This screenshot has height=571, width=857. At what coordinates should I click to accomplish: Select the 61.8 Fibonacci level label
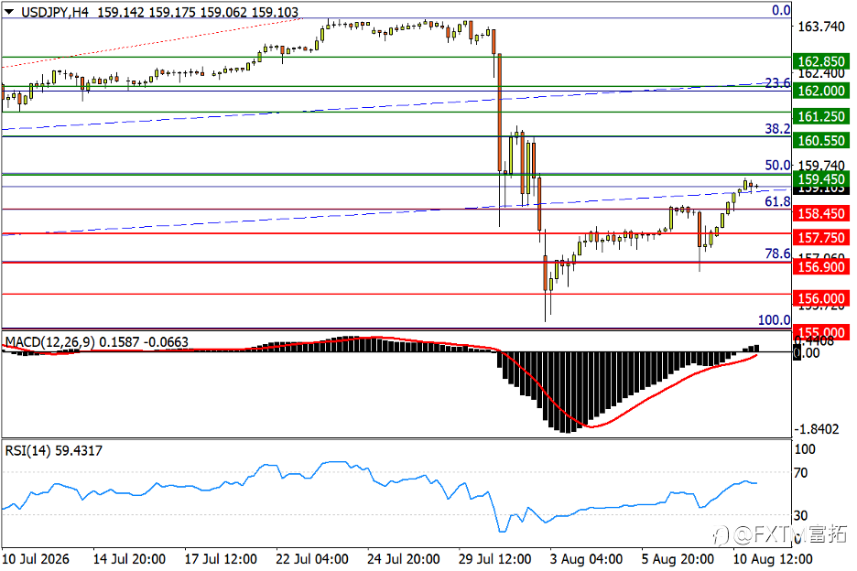[x=777, y=201]
